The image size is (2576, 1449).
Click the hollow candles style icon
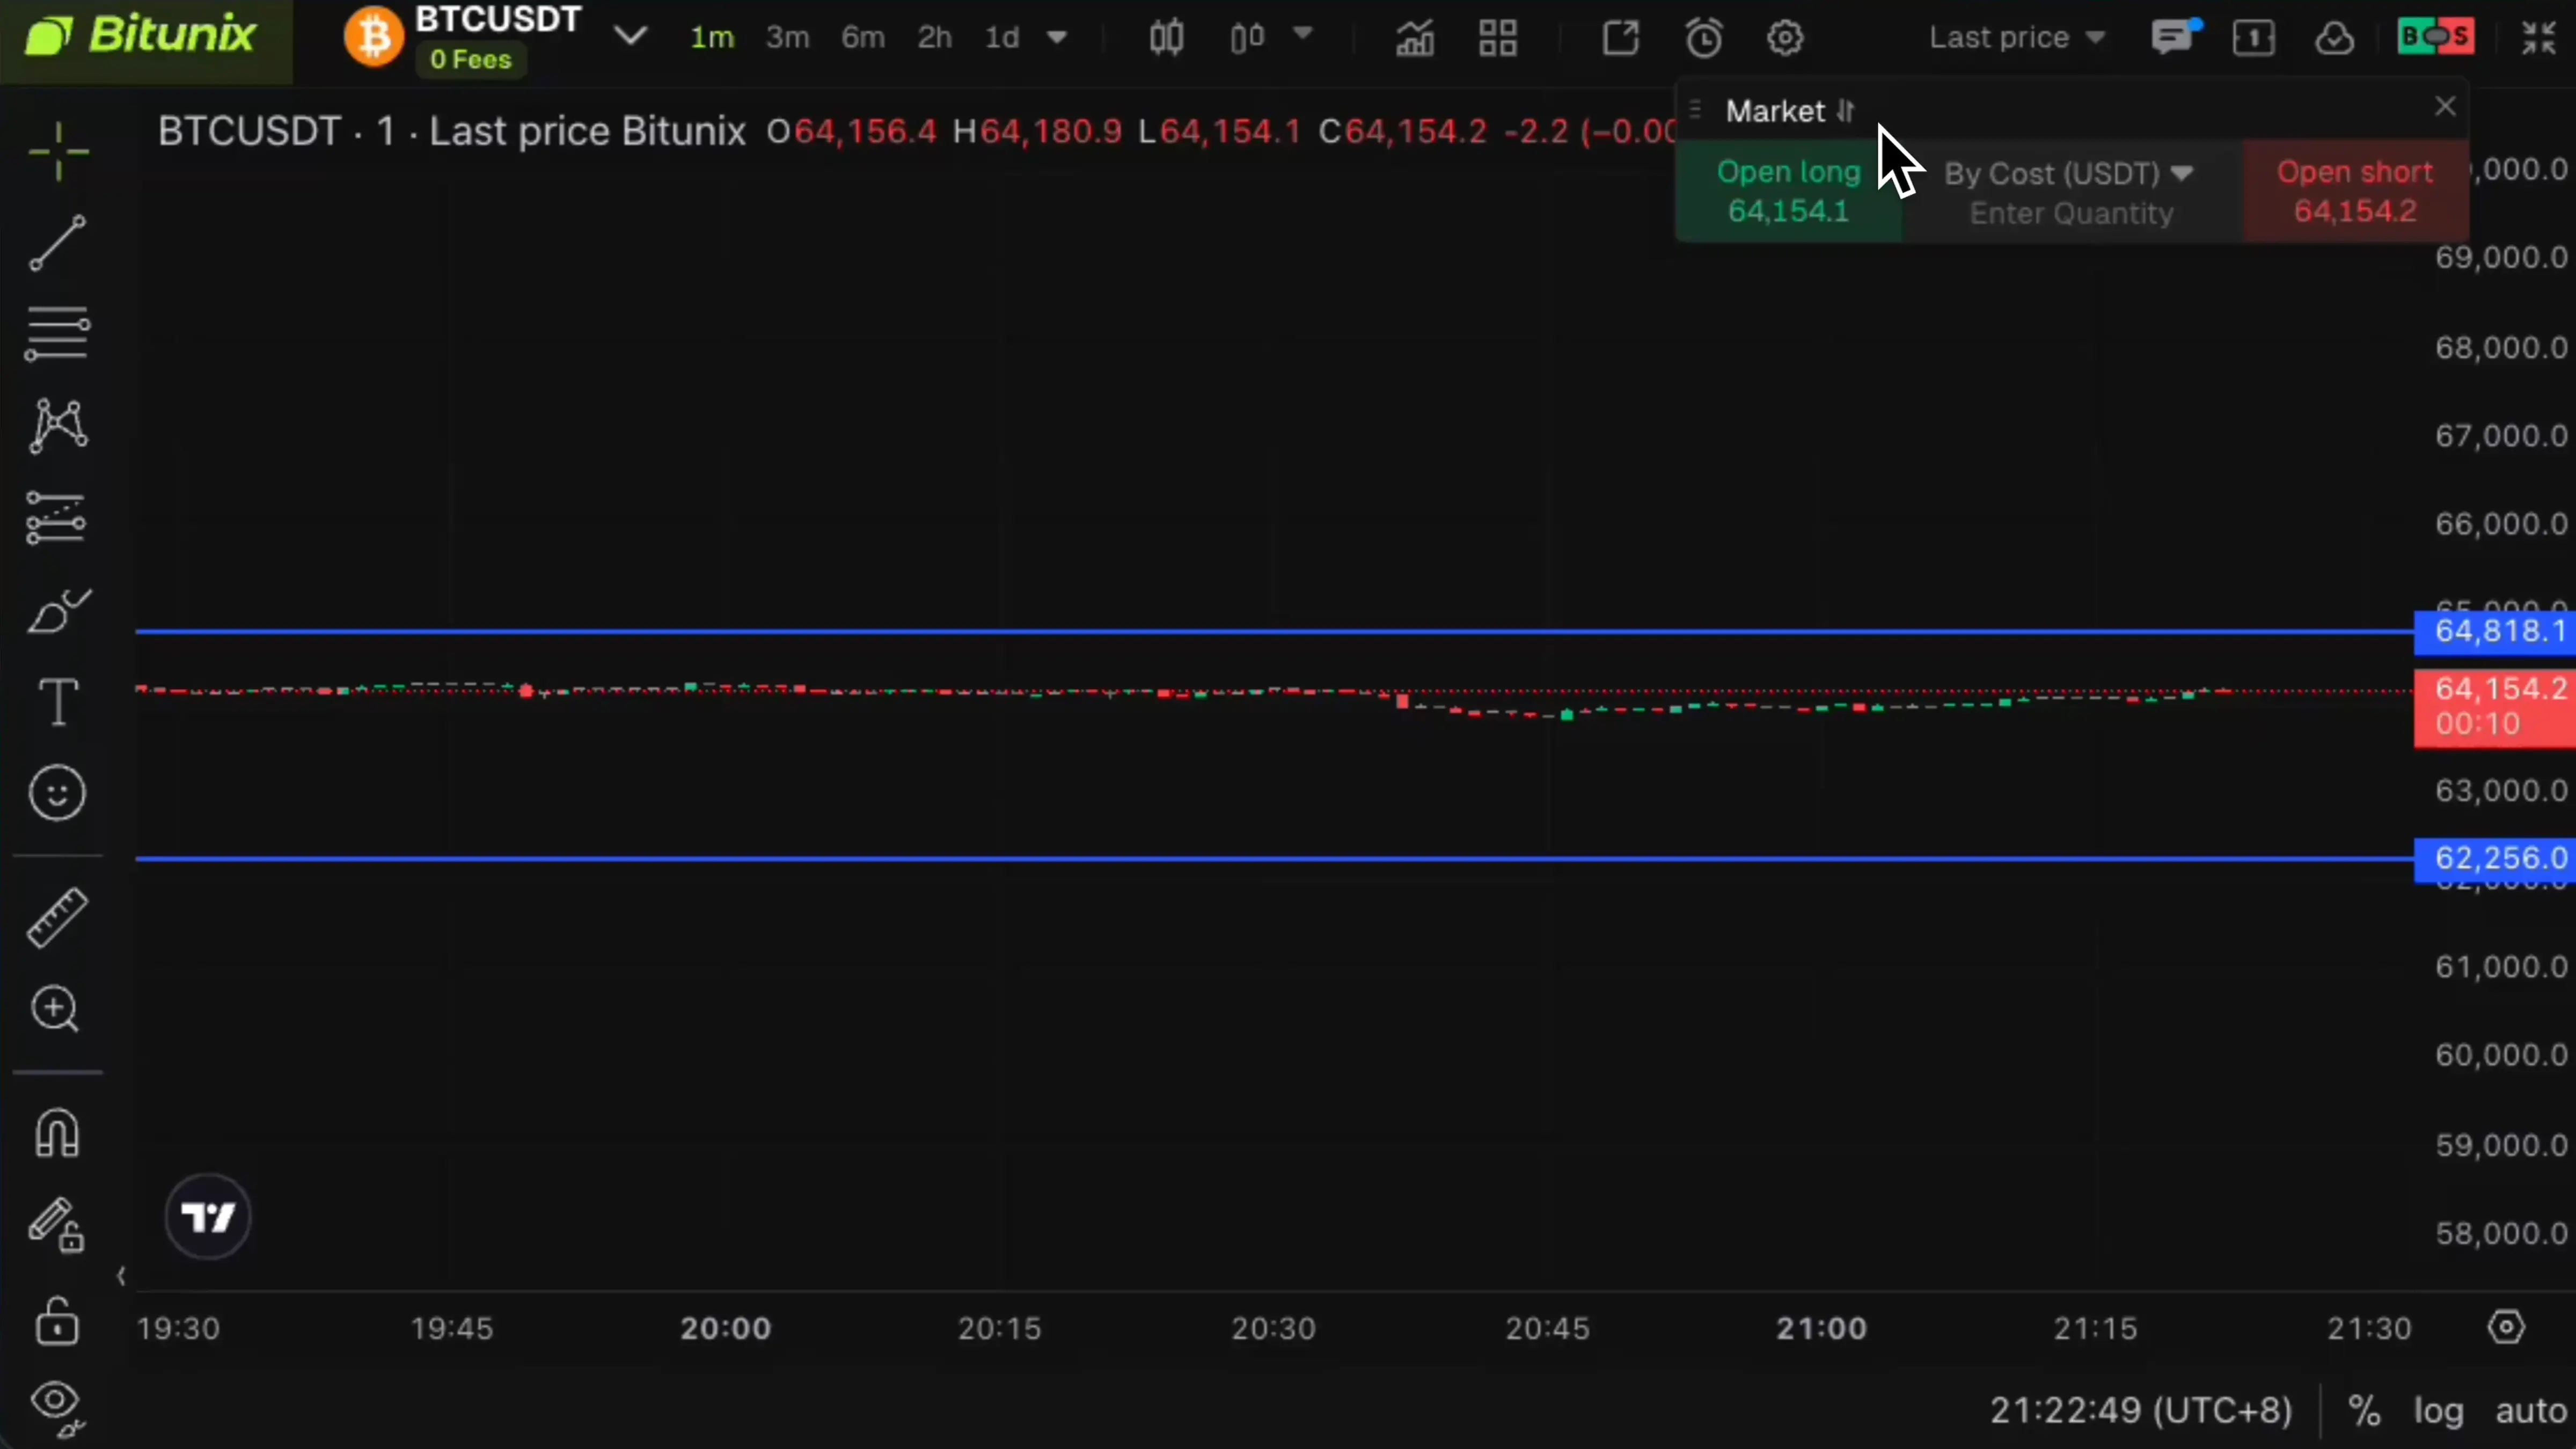[x=1247, y=38]
